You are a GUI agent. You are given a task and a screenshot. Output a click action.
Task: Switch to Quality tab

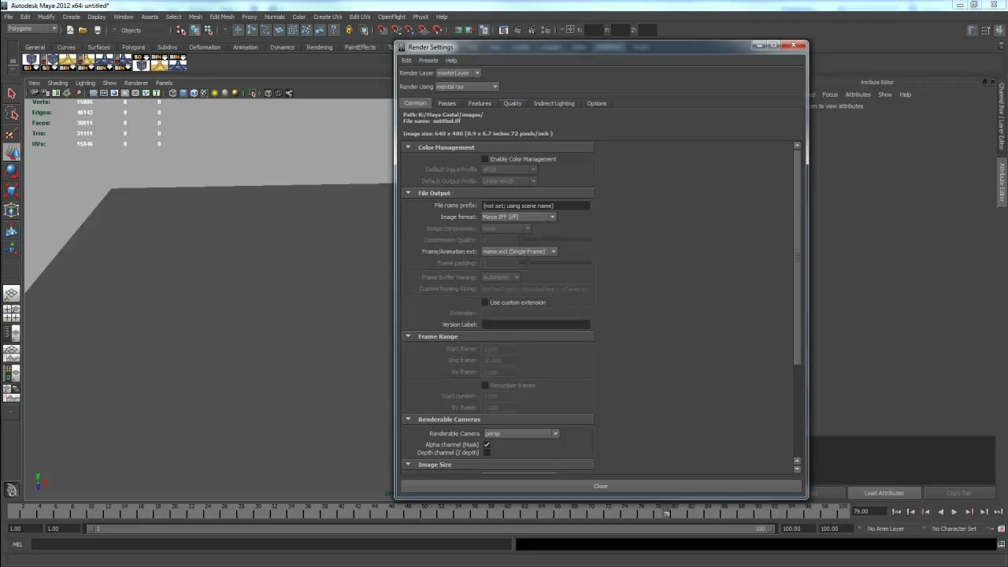513,103
